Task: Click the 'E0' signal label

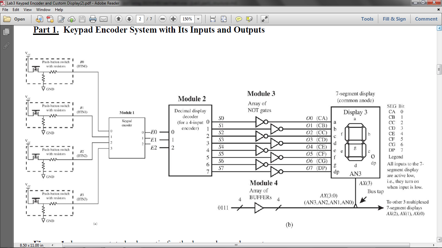Action: pyautogui.click(x=153, y=132)
